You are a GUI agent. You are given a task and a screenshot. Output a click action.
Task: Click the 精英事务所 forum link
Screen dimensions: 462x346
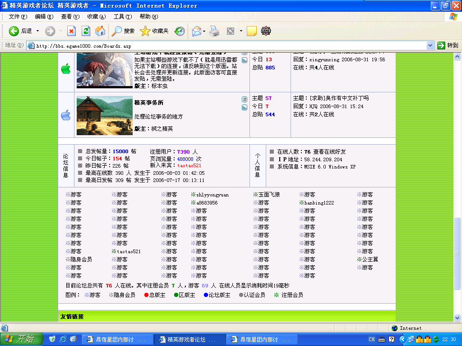coord(149,103)
